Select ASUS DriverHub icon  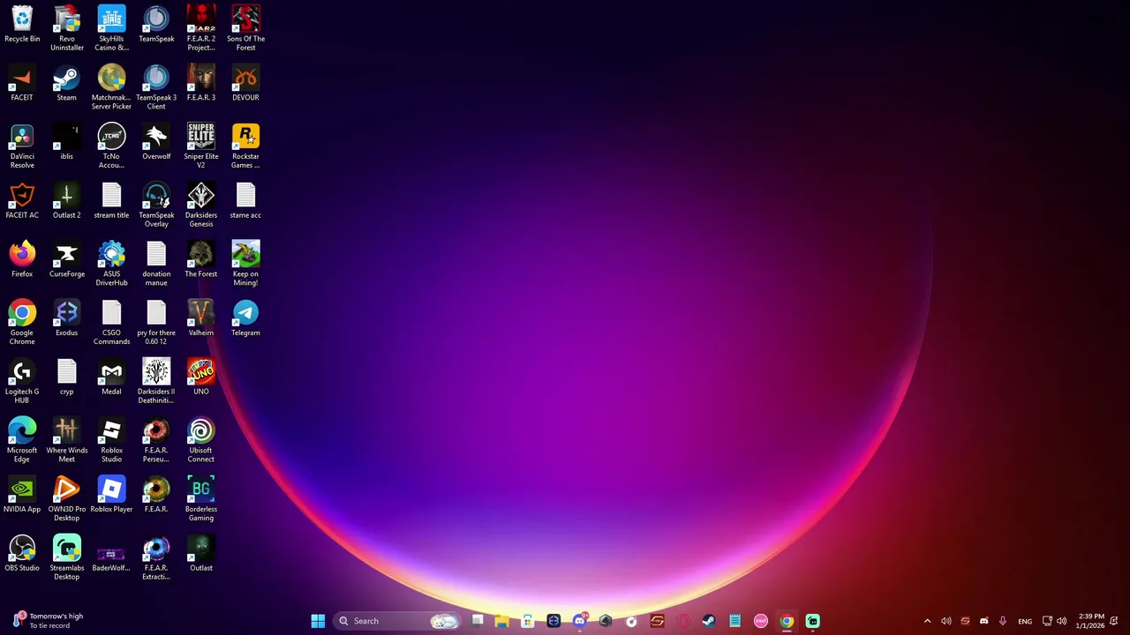click(111, 264)
